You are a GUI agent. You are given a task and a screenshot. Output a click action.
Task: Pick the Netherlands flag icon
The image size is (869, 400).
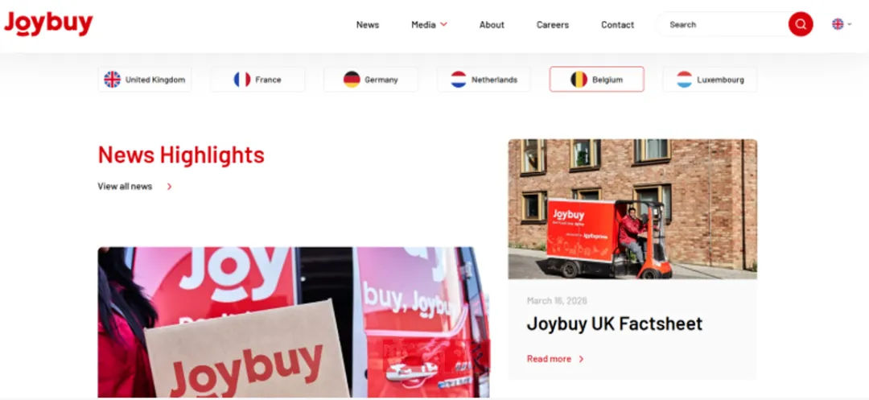click(459, 79)
